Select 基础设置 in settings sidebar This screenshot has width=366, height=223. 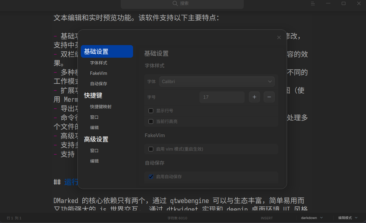click(107, 52)
